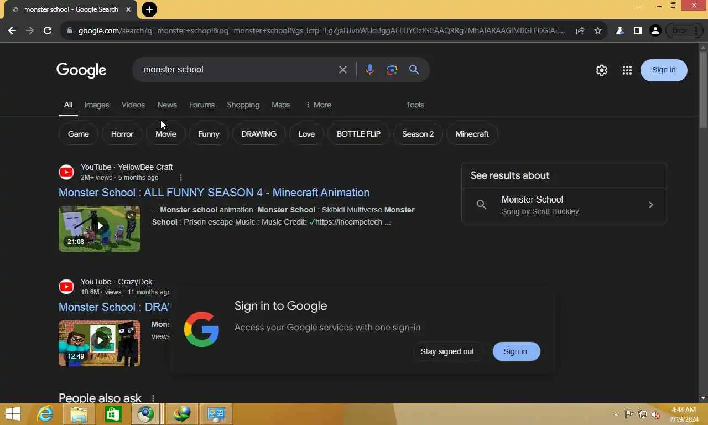Viewport: 708px width, 425px height.
Task: Expand the More search options
Action: 318,105
